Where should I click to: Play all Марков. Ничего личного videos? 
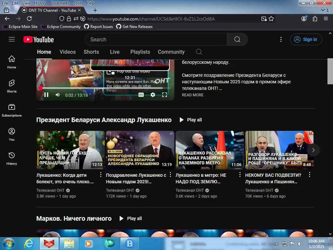click(x=131, y=218)
